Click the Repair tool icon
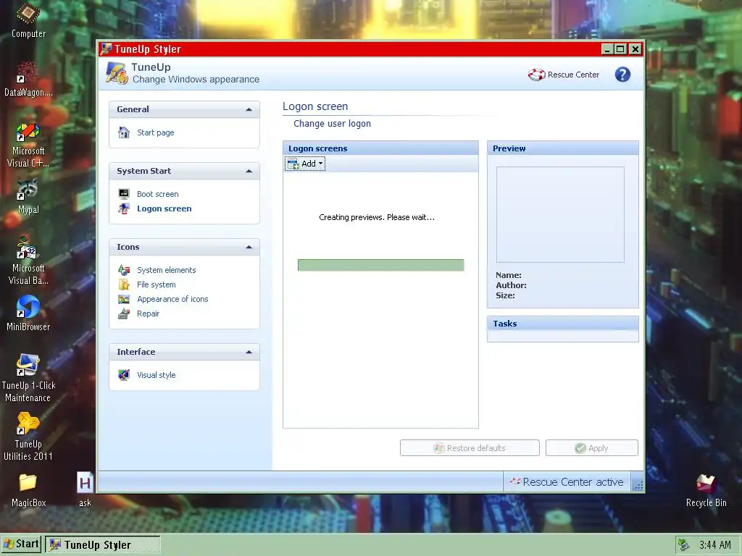Viewport: 742px width, 556px height. (124, 313)
